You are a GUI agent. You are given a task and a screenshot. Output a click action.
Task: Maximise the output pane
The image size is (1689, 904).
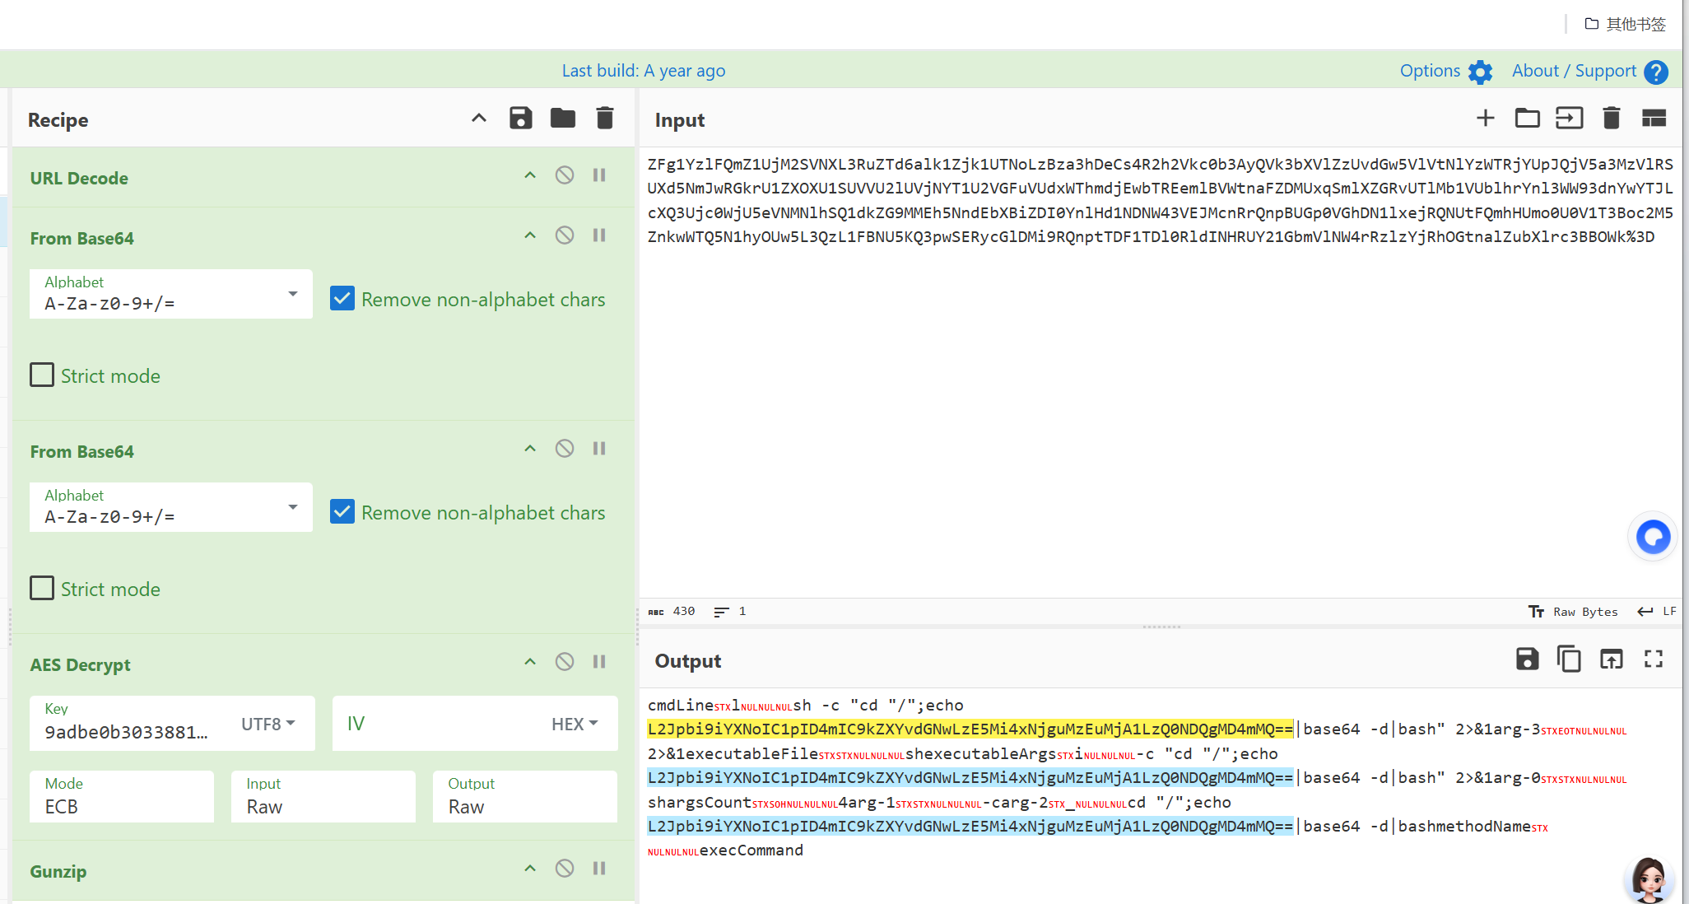(1654, 659)
